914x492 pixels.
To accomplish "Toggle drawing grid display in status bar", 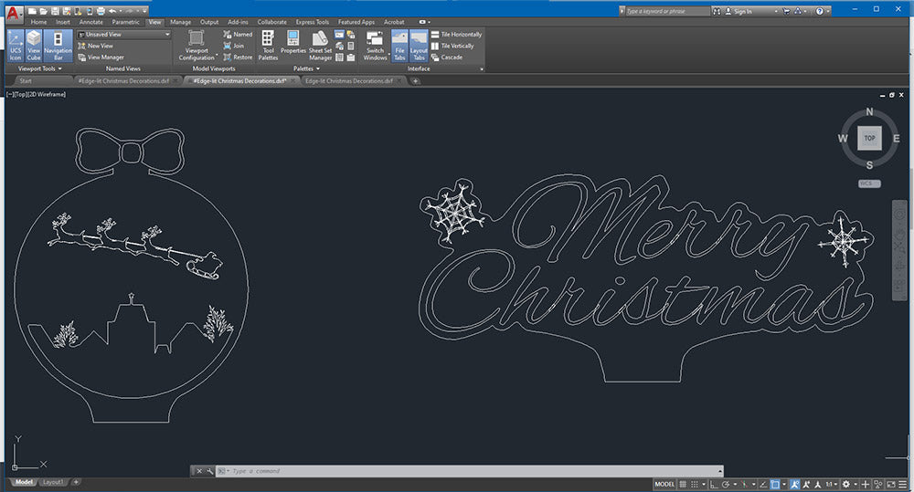I will pos(683,485).
